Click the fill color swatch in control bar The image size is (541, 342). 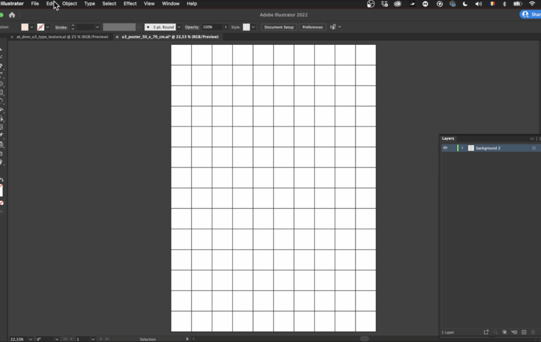(x=25, y=27)
